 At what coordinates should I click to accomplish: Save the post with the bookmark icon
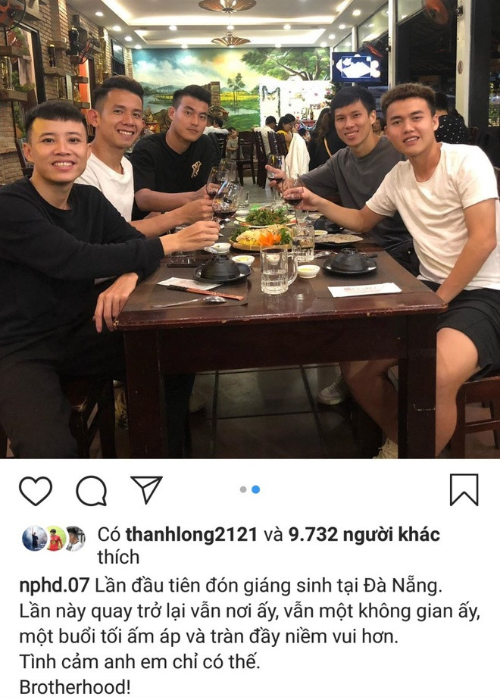464,490
